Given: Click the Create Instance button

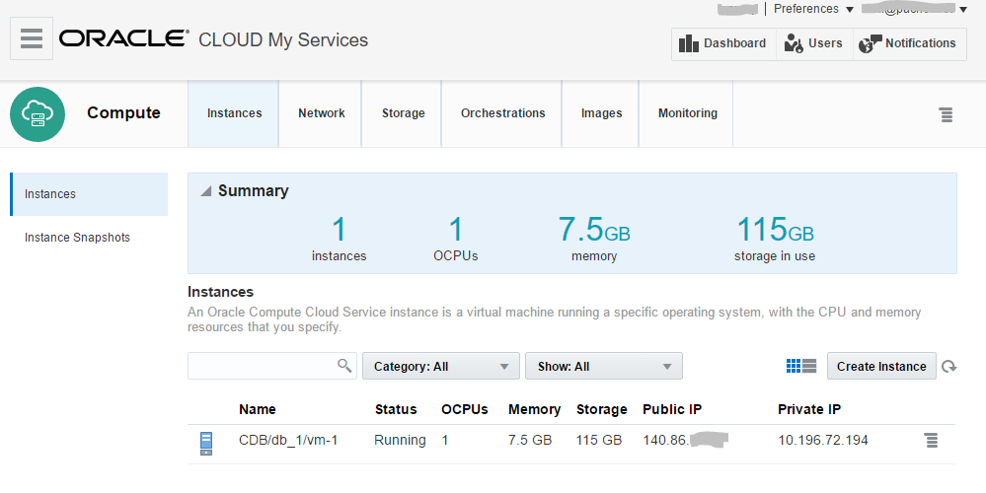Looking at the screenshot, I should click(880, 366).
